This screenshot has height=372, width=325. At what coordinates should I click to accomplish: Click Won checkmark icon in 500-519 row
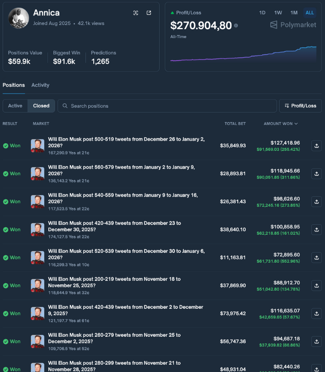(6, 146)
